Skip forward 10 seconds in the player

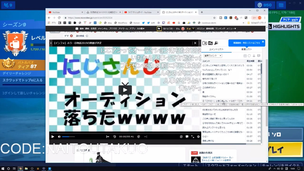click(139, 137)
